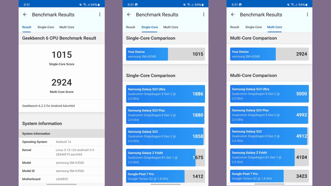Open three-dot menu in right phone screen

pos(307,15)
